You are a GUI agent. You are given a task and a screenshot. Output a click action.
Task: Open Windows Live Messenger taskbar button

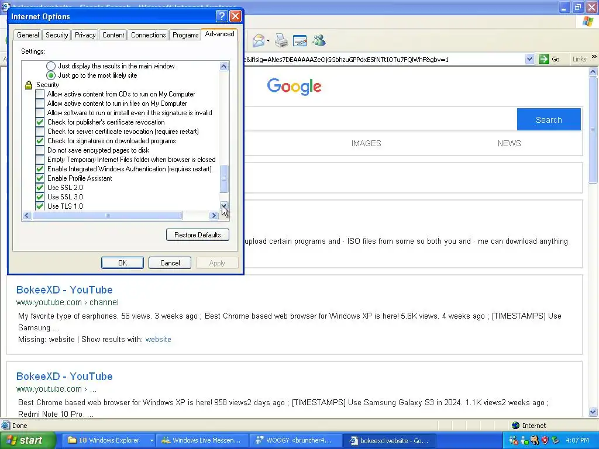(202, 440)
